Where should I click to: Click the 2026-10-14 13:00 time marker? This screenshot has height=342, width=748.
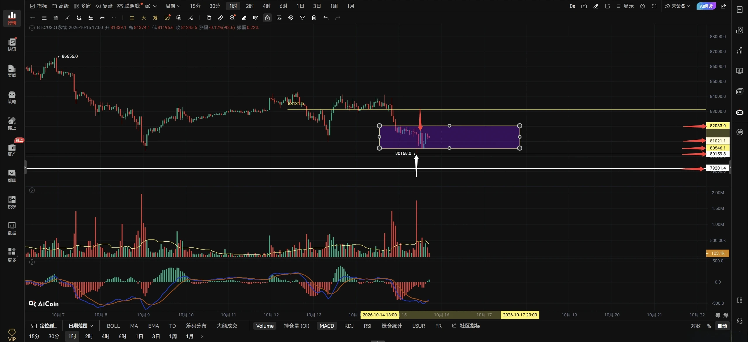[380, 315]
